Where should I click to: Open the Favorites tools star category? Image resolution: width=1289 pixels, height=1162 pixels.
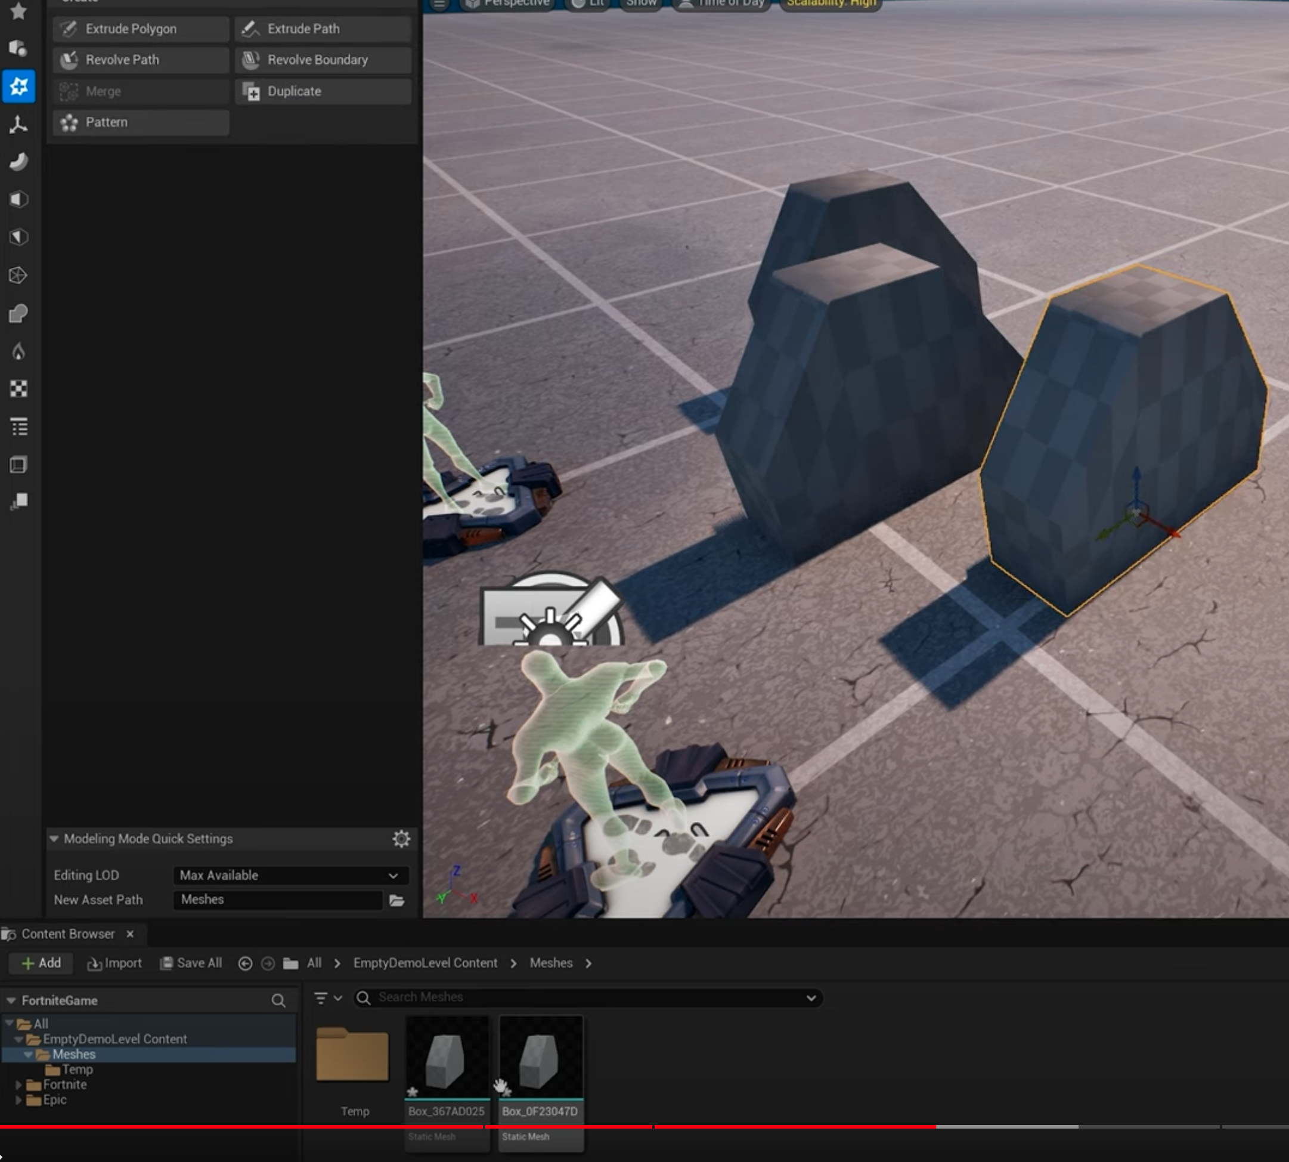[18, 11]
